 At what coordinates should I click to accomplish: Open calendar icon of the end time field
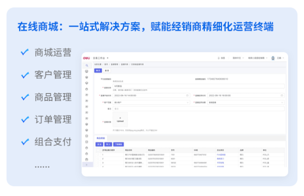pos(282,95)
